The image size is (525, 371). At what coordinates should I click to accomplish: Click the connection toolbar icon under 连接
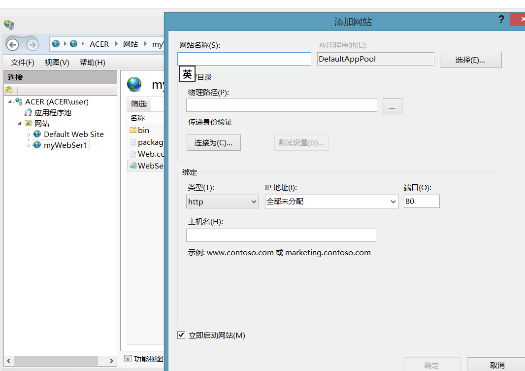tap(9, 90)
